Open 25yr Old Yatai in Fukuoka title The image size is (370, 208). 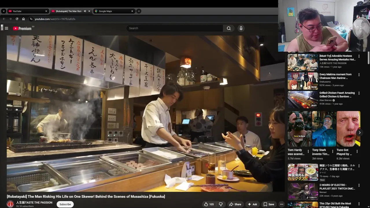coord(335,205)
